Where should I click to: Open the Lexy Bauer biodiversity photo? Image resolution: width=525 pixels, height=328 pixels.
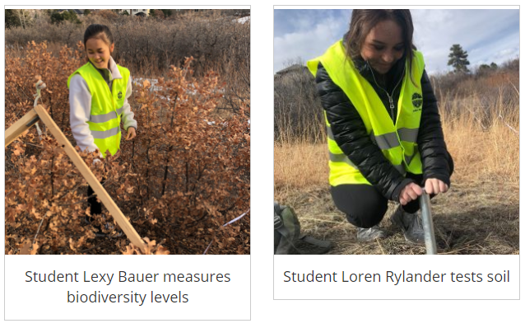coord(128,132)
